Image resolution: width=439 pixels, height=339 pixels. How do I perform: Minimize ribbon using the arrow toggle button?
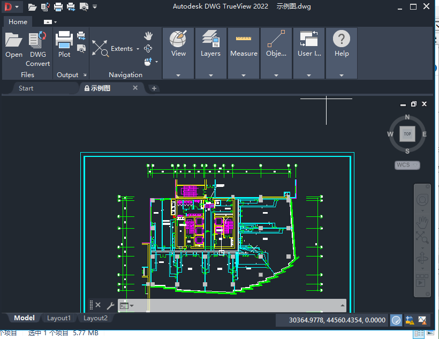tap(48, 22)
